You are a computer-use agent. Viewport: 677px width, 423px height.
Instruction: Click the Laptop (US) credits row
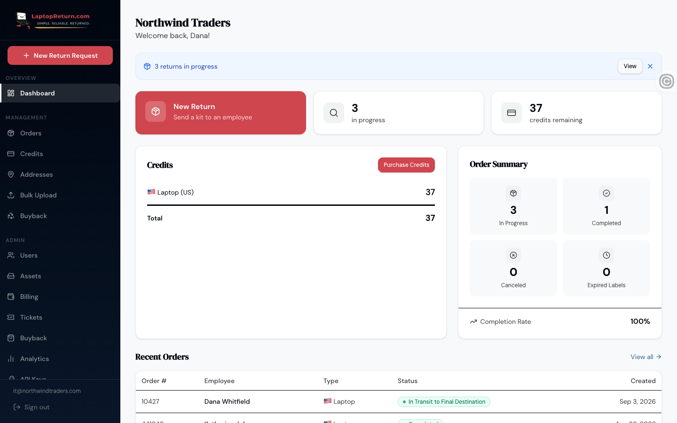pyautogui.click(x=291, y=192)
